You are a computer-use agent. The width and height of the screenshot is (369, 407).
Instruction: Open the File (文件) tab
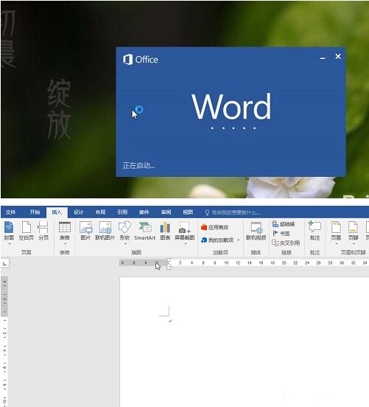tap(11, 212)
